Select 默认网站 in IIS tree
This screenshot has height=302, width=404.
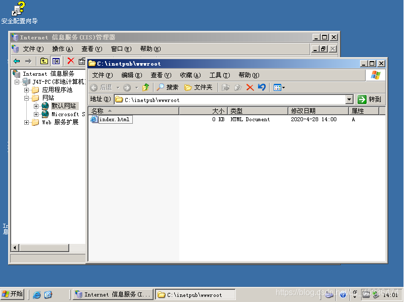pyautogui.click(x=64, y=106)
